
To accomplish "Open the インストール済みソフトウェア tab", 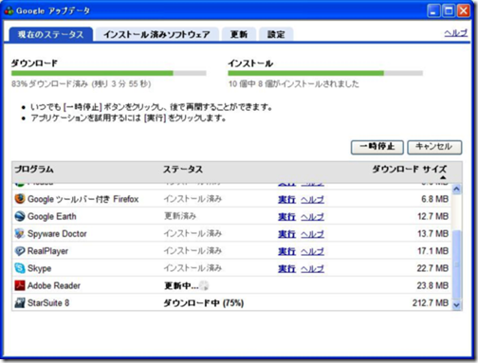I will 156,34.
